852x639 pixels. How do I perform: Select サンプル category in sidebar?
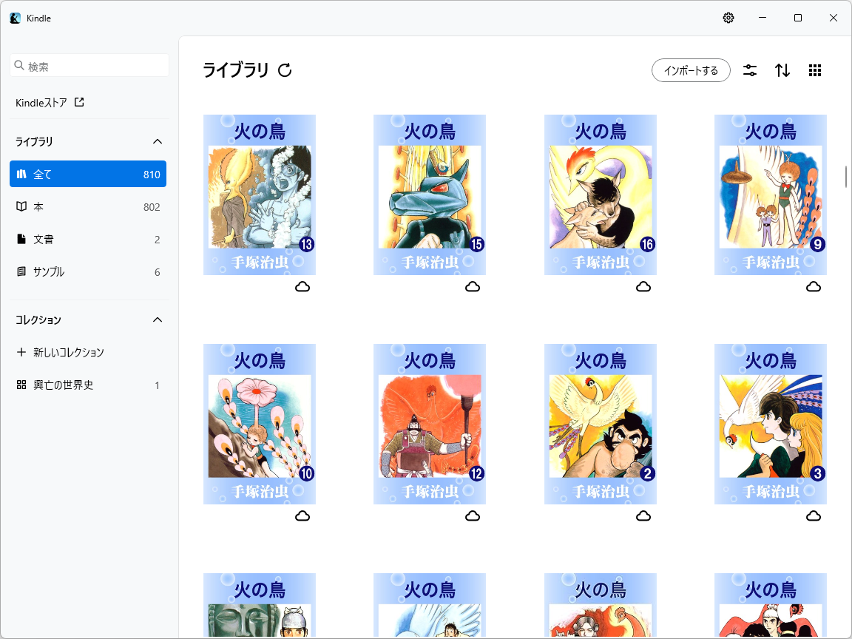click(88, 271)
